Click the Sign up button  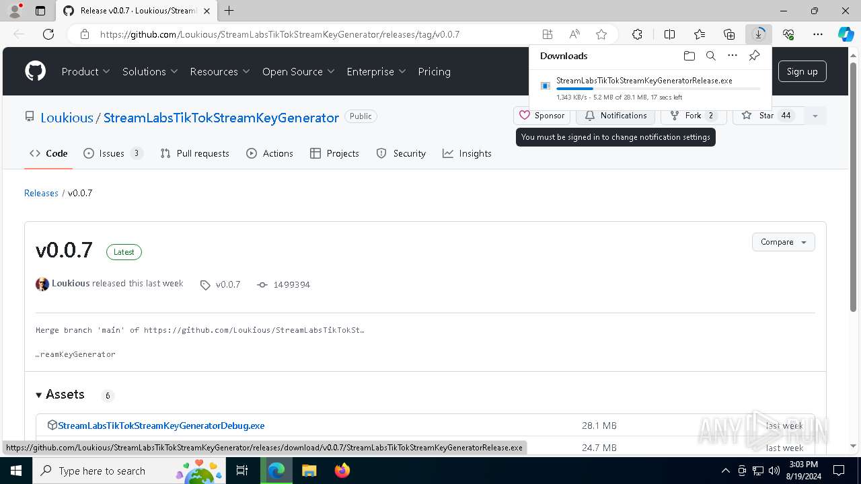(x=802, y=71)
